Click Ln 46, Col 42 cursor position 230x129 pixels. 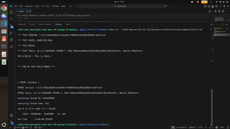pos(181,127)
